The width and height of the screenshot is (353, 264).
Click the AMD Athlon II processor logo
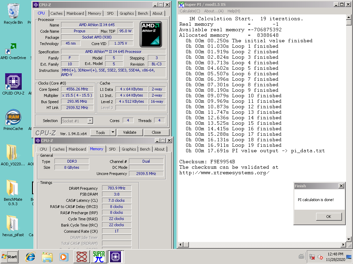point(151,34)
